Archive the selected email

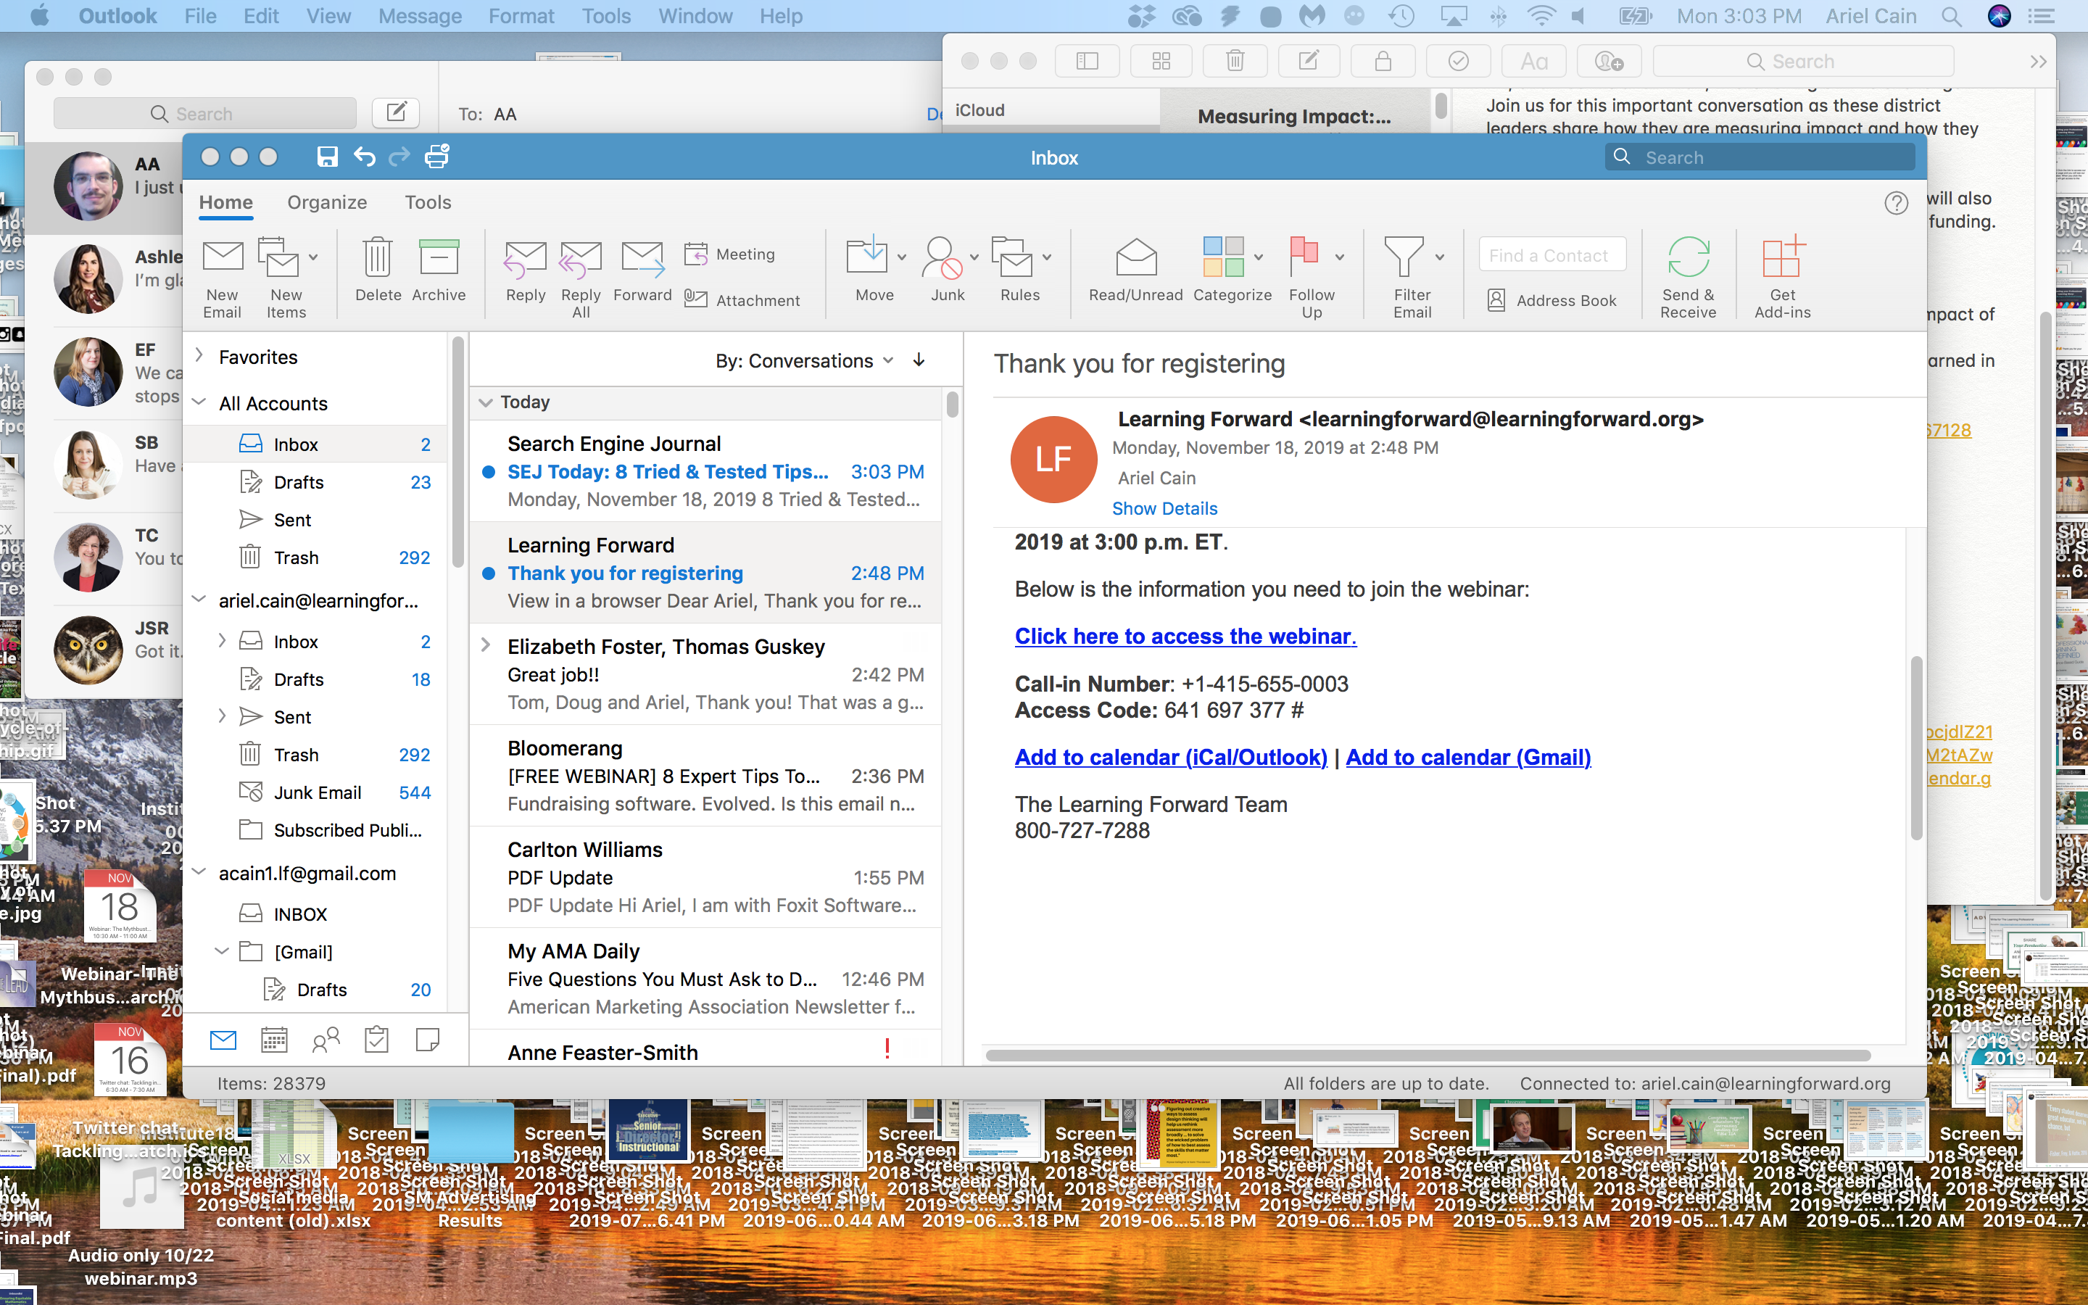pyautogui.click(x=439, y=257)
